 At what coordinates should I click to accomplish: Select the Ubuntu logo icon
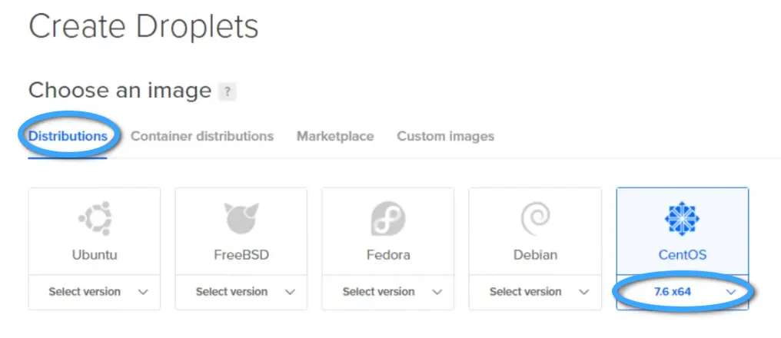tap(95, 218)
